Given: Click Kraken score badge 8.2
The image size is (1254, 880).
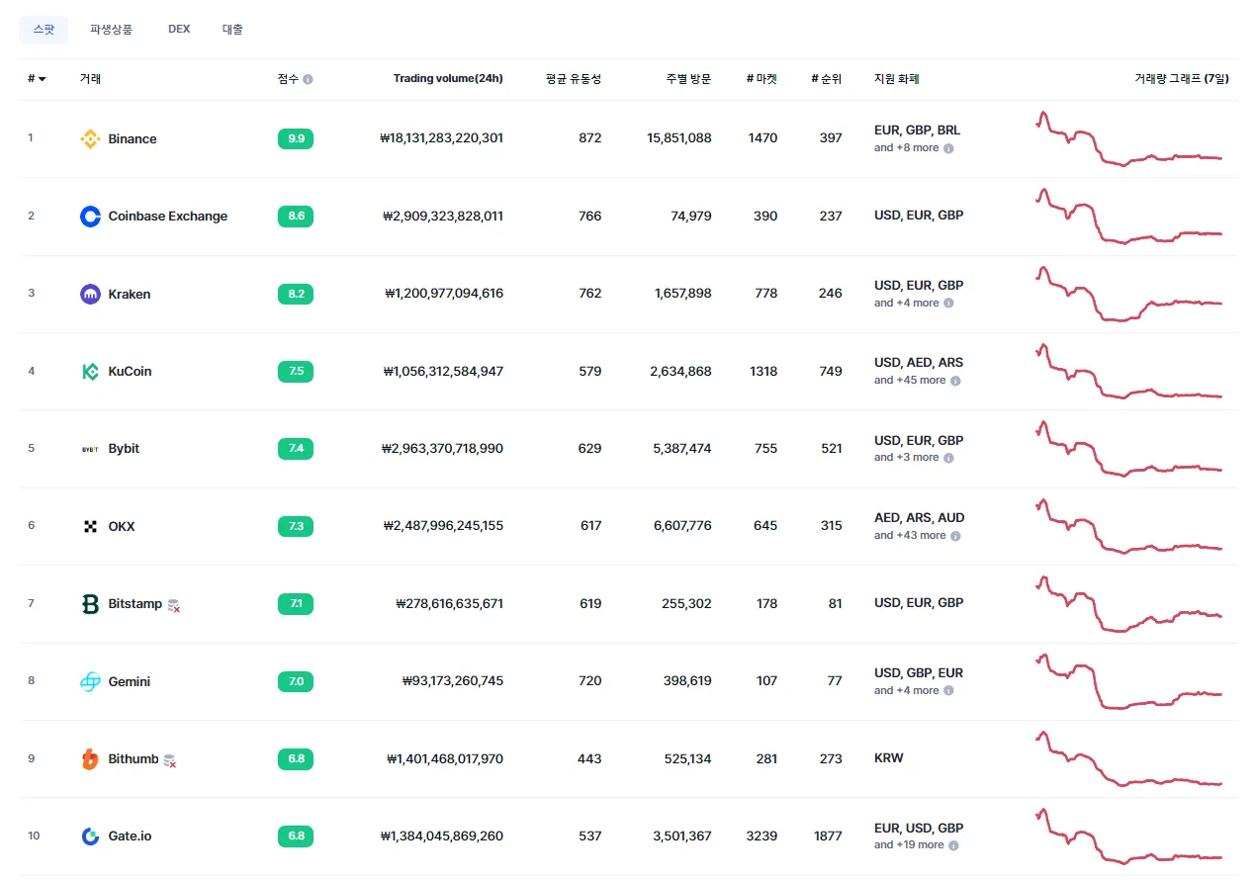Looking at the screenshot, I should click(296, 294).
